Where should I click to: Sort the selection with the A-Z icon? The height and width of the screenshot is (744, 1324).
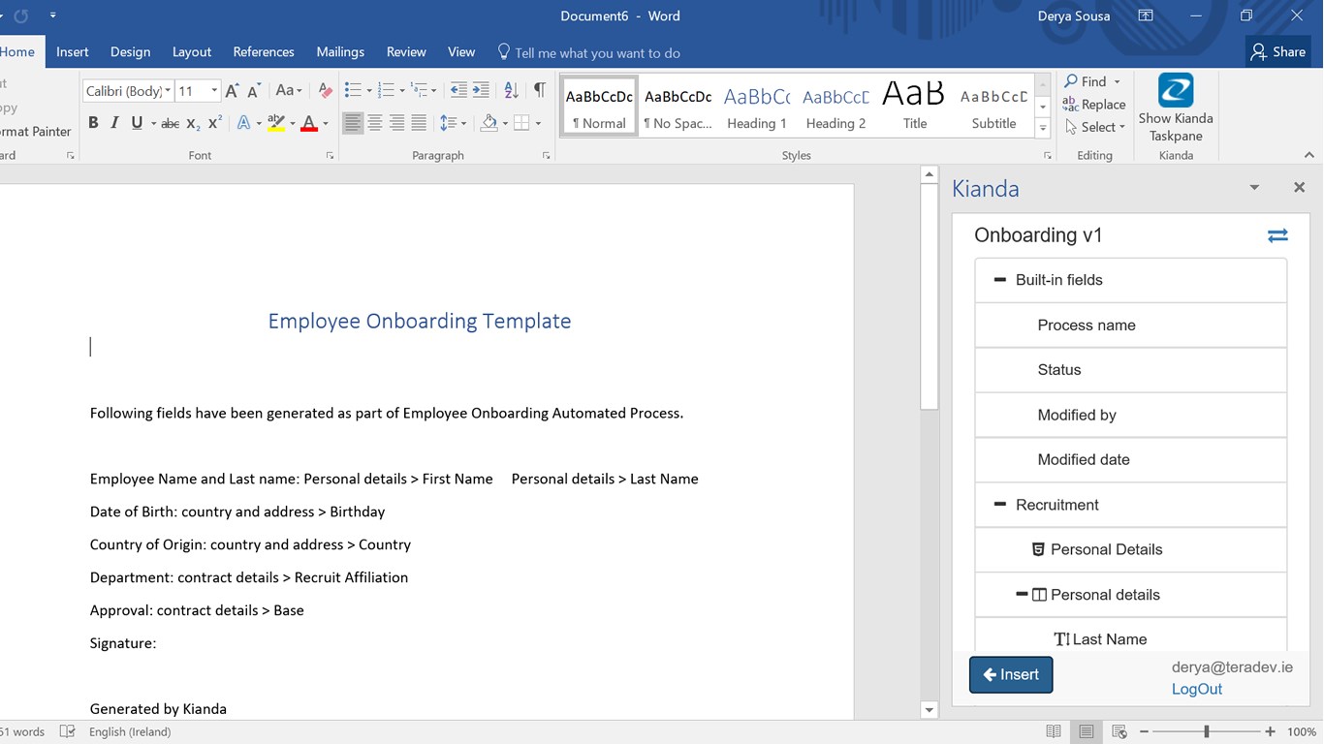coord(511,91)
